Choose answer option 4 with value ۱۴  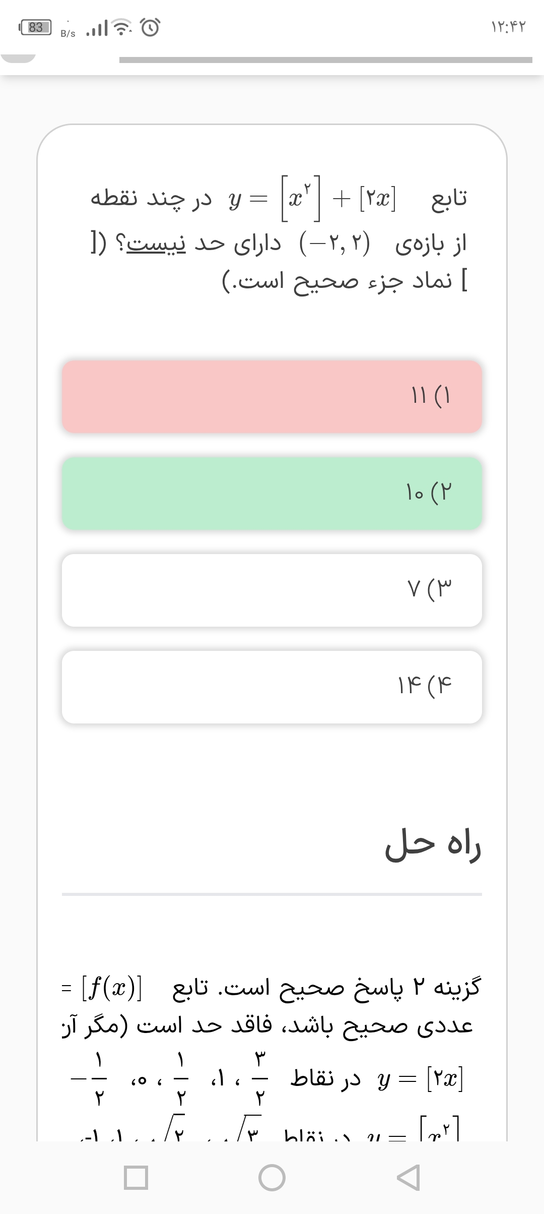coord(272,687)
